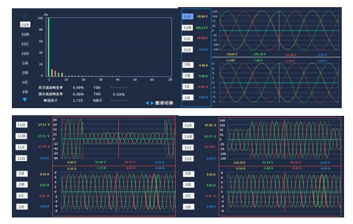This screenshot has width=353, height=224.
Task: Toggle 1UB channel reading 97.77 V
Action: (188, 137)
